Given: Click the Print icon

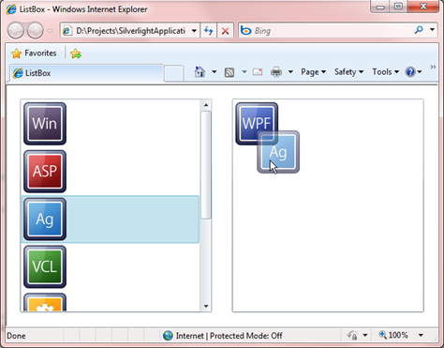Looking at the screenshot, I should (276, 72).
